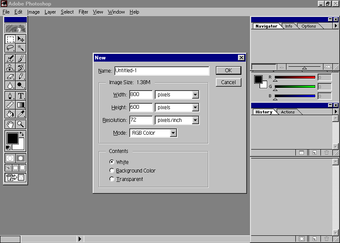The height and width of the screenshot is (243, 340).
Task: Swap foreground and background colors
Action: [22, 134]
